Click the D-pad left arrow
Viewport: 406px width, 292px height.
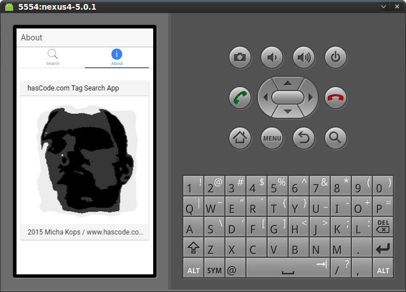(x=265, y=97)
